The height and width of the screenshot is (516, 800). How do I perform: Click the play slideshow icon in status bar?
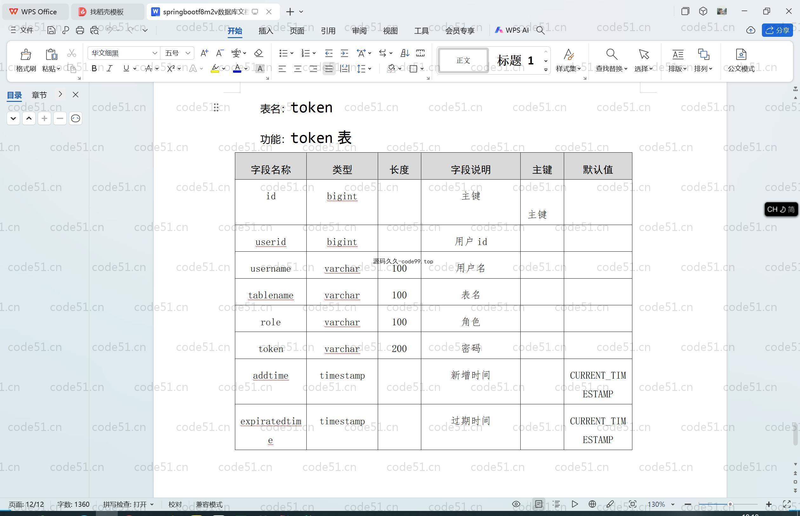575,504
